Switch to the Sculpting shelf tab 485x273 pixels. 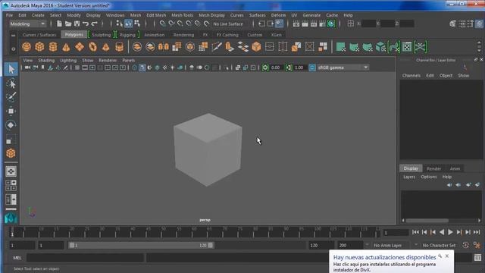click(x=101, y=35)
